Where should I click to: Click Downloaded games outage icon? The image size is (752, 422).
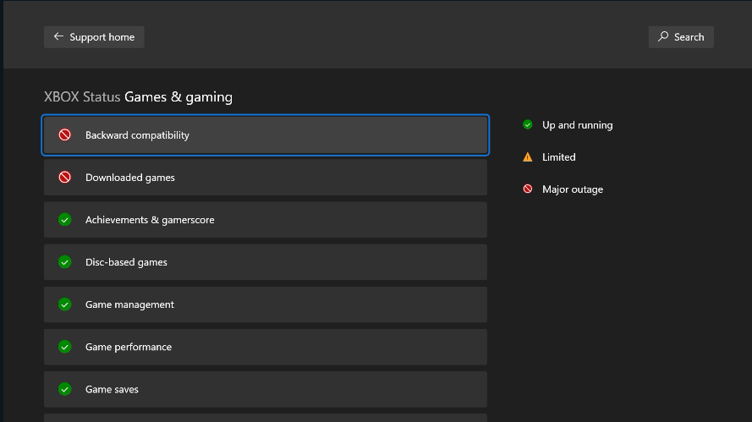tap(65, 178)
